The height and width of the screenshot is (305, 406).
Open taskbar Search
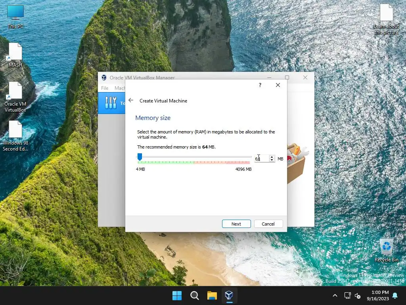(x=194, y=295)
